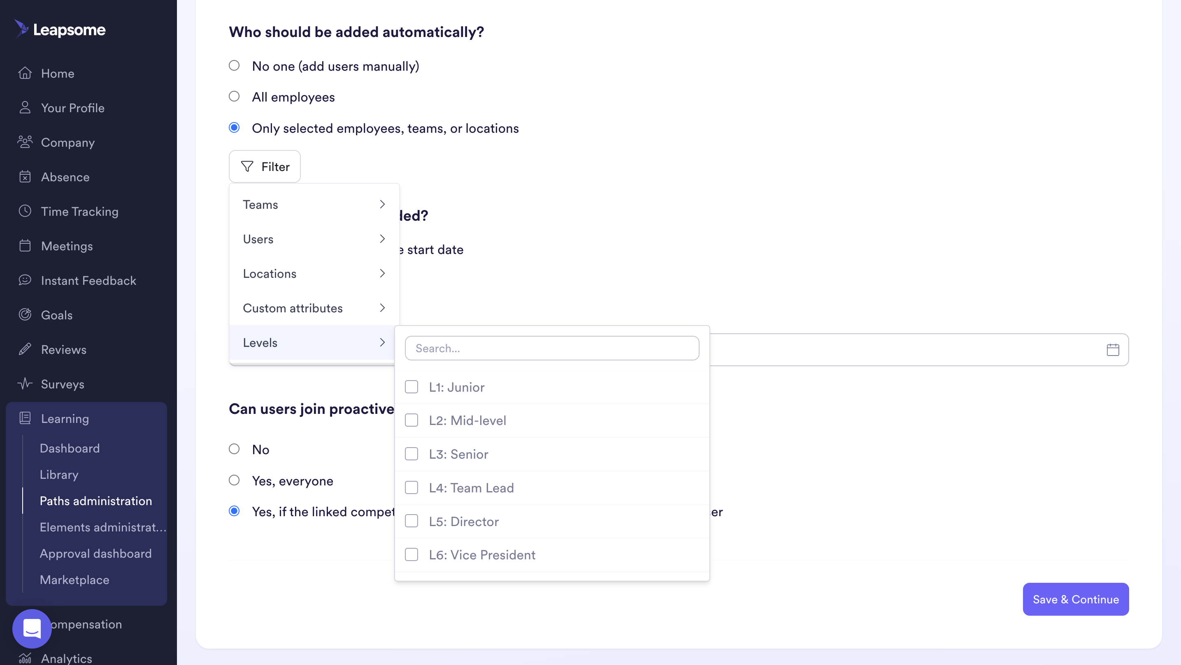
Task: Select the Yes, everyone radio option
Action: [x=234, y=480]
